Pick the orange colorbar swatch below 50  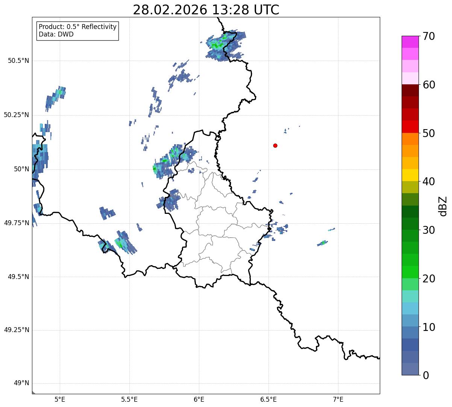410,139
